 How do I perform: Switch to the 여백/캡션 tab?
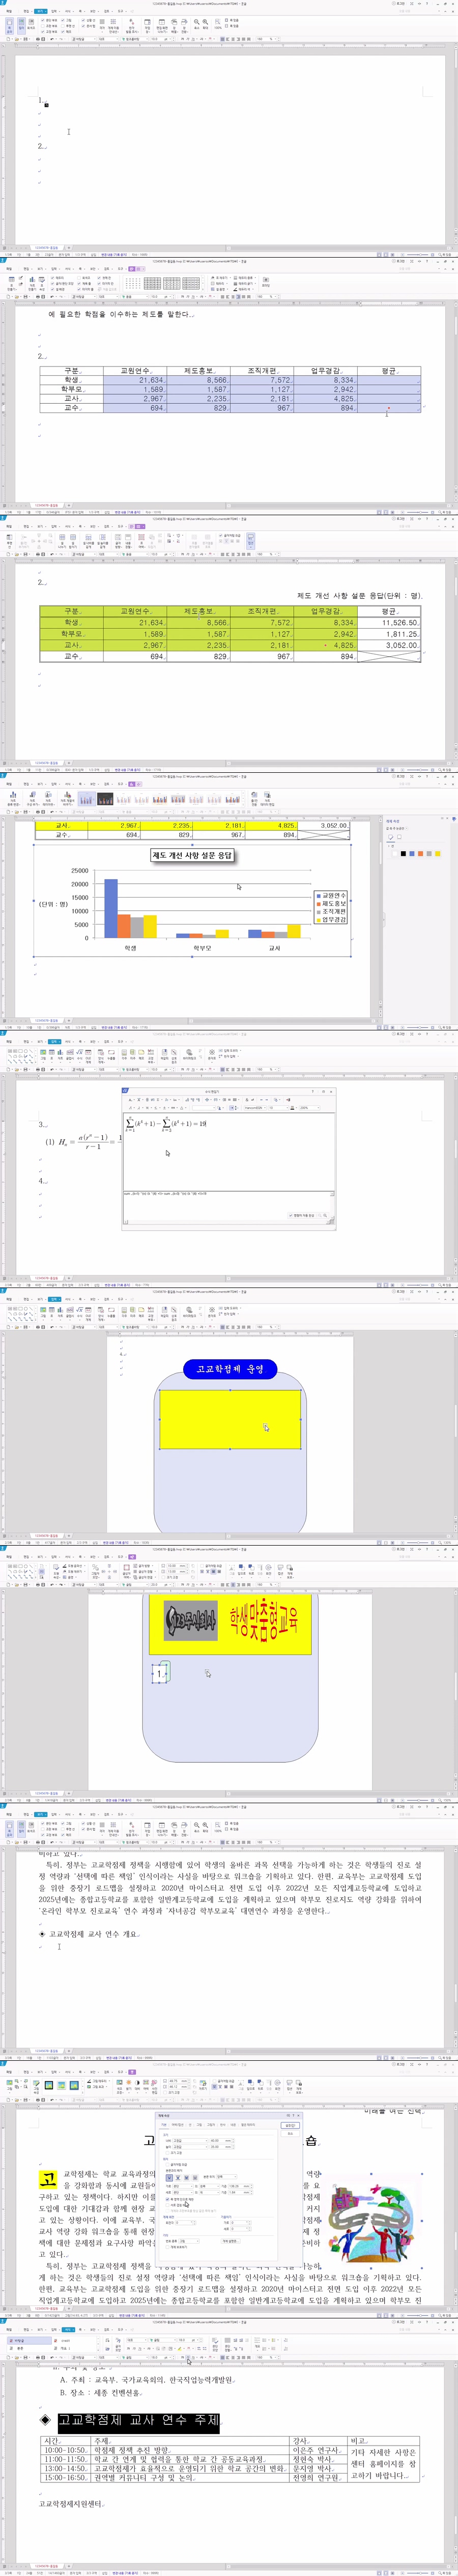click(x=178, y=2125)
